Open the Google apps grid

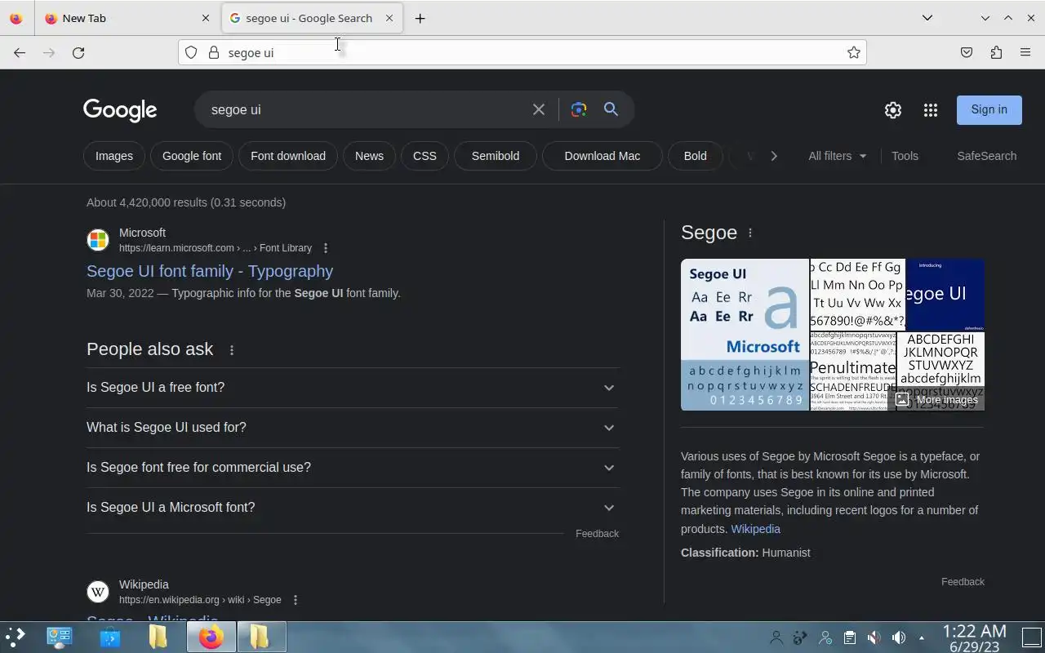[931, 110]
